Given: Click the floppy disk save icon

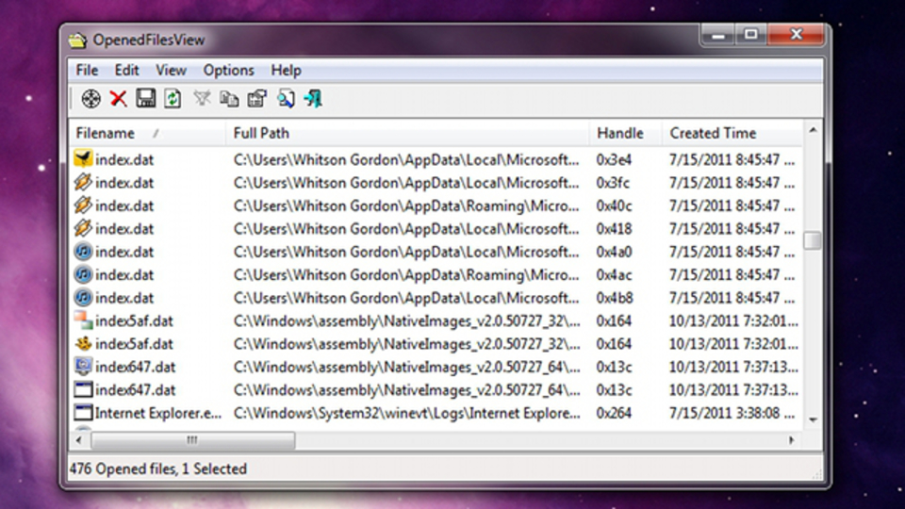Looking at the screenshot, I should (x=145, y=99).
